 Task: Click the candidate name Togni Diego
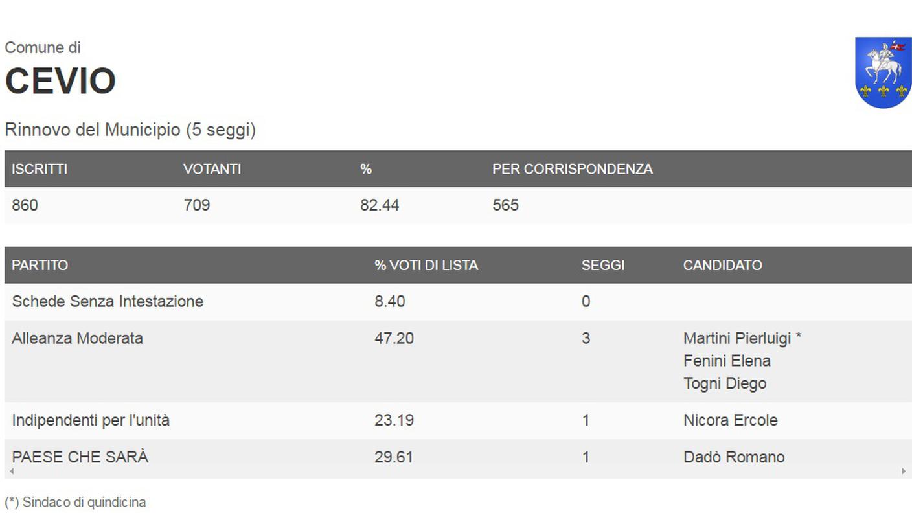click(x=725, y=383)
